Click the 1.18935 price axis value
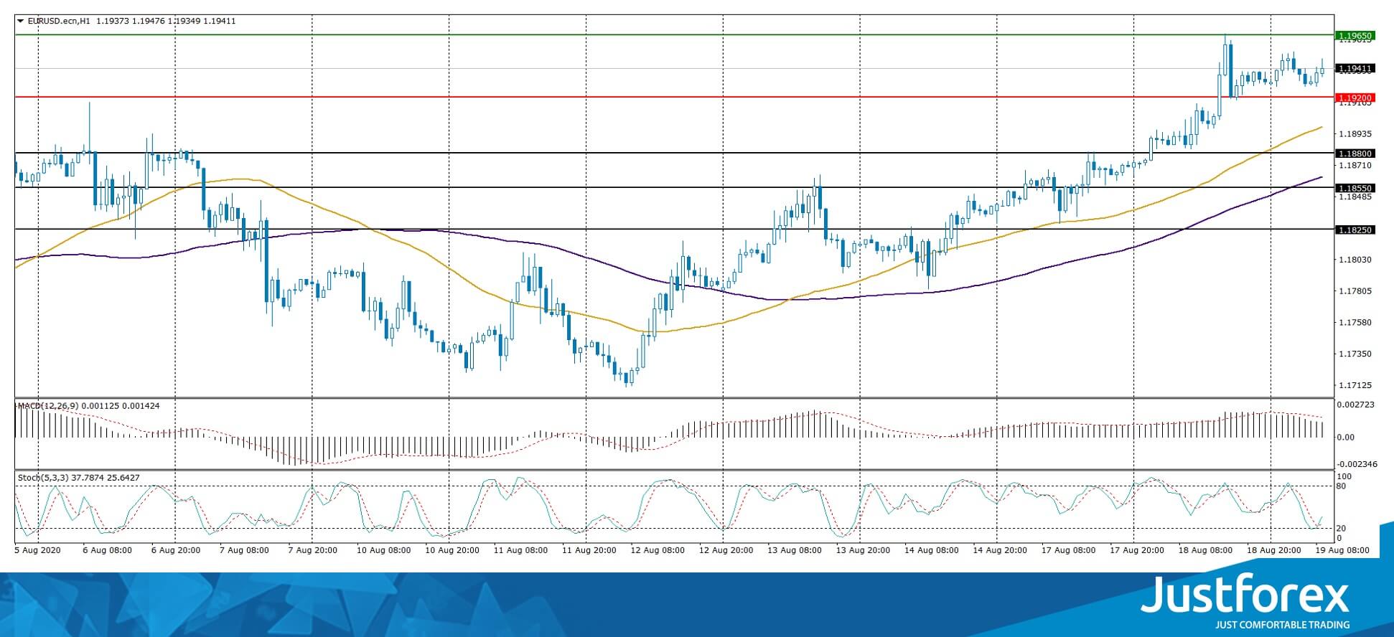1394x637 pixels. 1355,134
